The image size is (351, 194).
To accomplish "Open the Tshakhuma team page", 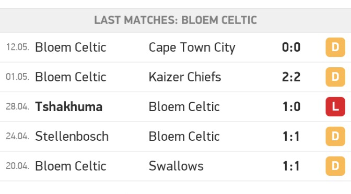I will [x=69, y=106].
